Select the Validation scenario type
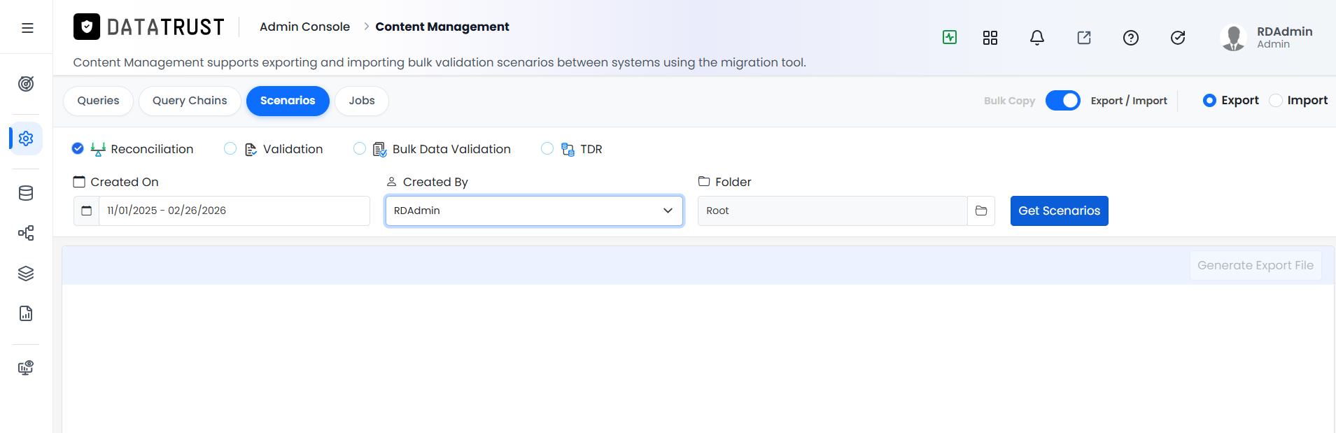The width and height of the screenshot is (1336, 433). click(x=230, y=149)
